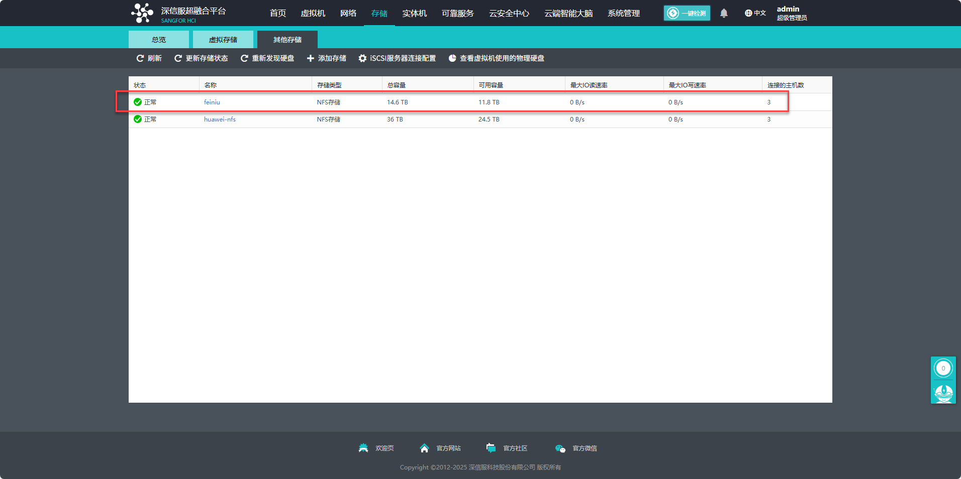This screenshot has width=961, height=479.
Task: Open the 虚拟机 menu
Action: pos(313,13)
